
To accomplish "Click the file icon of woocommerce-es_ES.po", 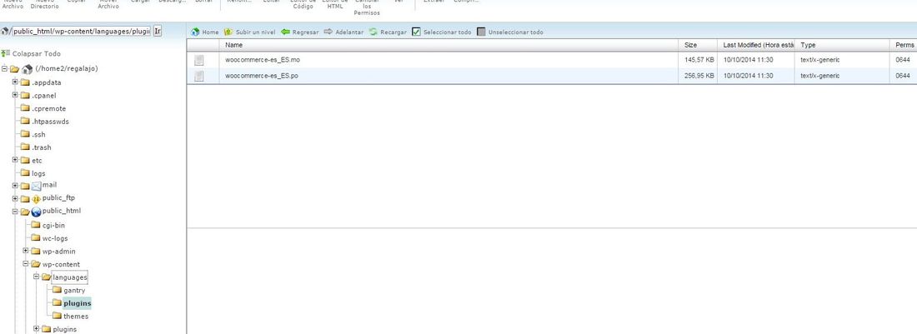I will pyautogui.click(x=199, y=76).
